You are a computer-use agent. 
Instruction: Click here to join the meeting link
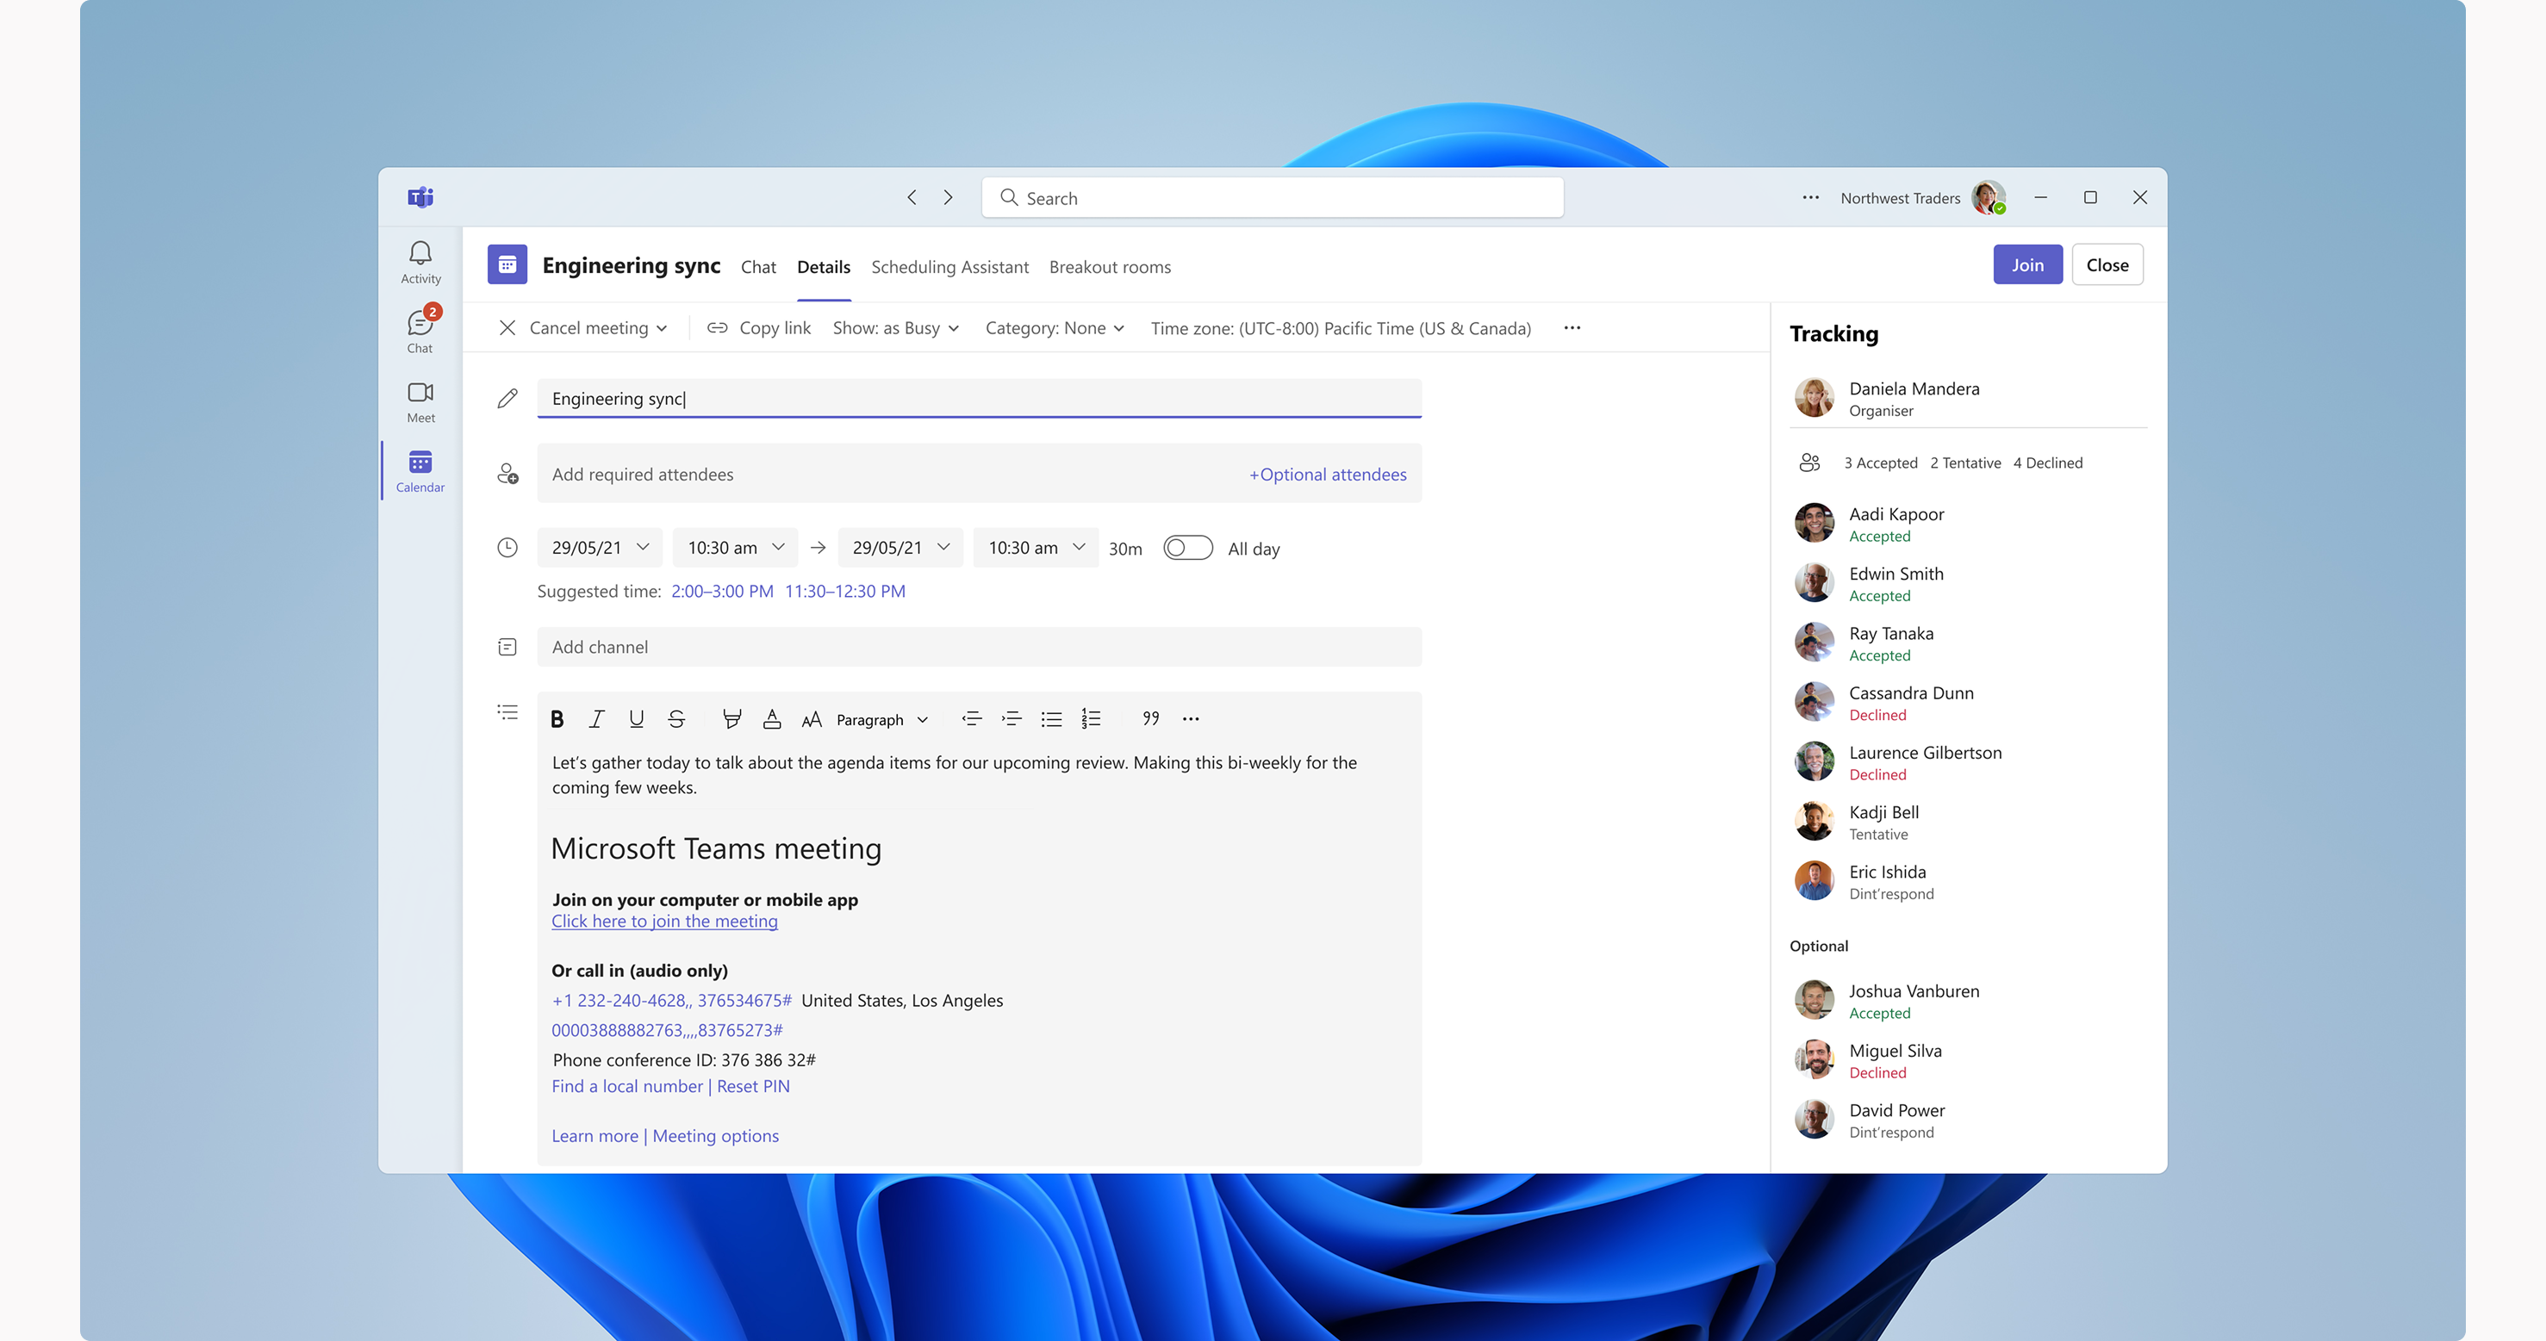[x=664, y=921]
